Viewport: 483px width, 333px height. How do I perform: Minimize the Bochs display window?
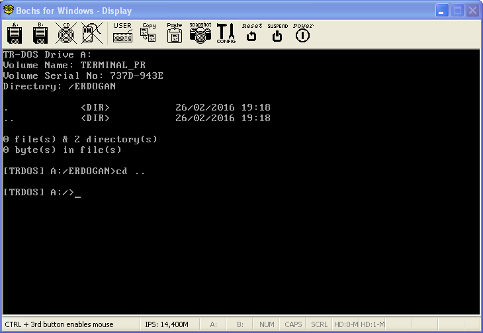click(442, 11)
